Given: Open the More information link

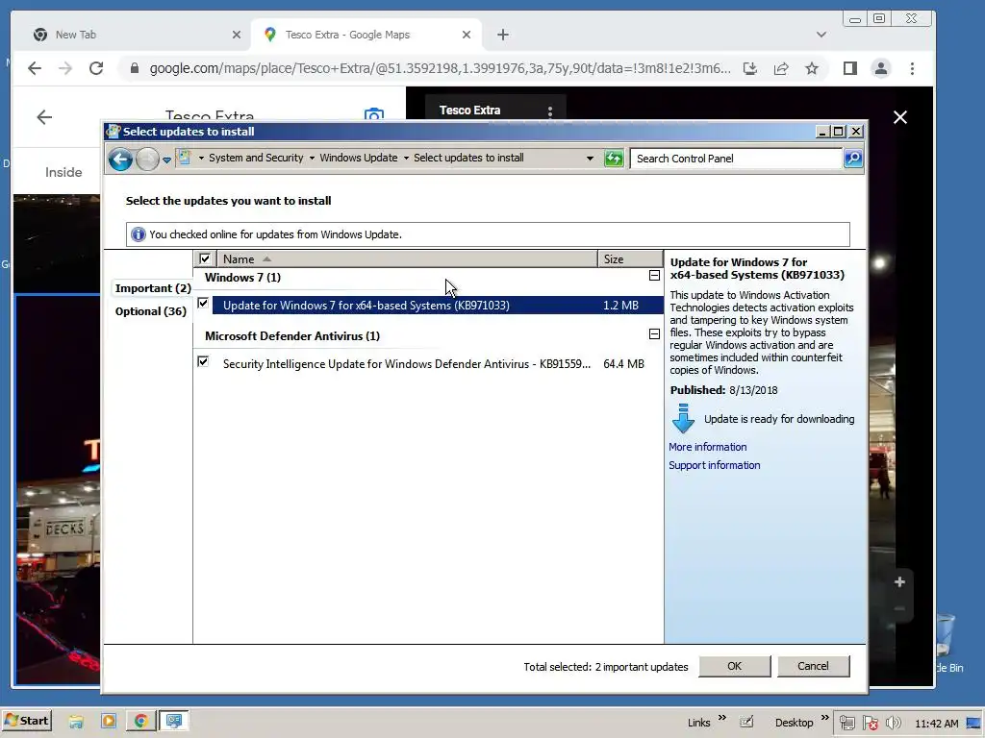Looking at the screenshot, I should tap(707, 447).
